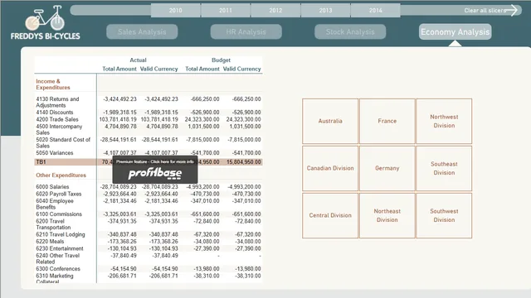531x298 pixels.
Task: Select row 6000 Salaries
Action: tap(149, 187)
